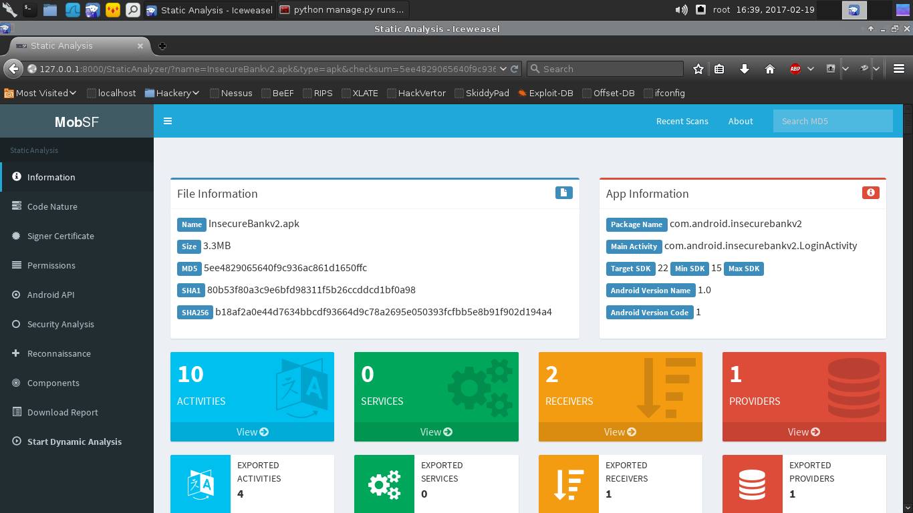Click the Adblock Plus ABP icon
This screenshot has height=513, width=913.
795,69
